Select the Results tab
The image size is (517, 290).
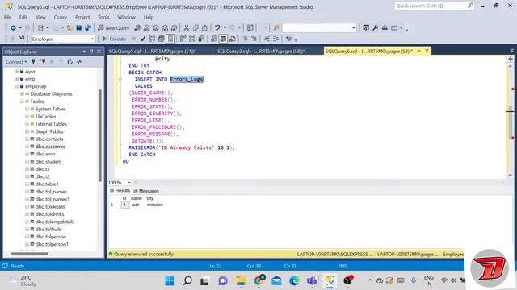(x=120, y=191)
